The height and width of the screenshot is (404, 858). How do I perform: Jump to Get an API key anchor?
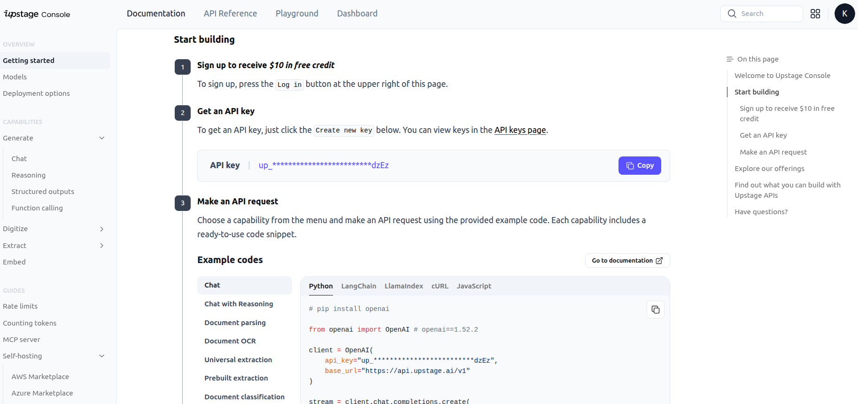pos(763,135)
